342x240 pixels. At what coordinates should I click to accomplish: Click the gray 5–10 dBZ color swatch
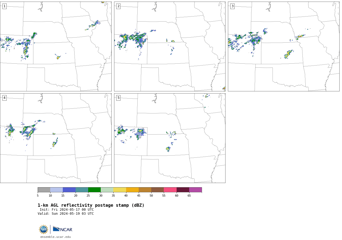(x=44, y=190)
